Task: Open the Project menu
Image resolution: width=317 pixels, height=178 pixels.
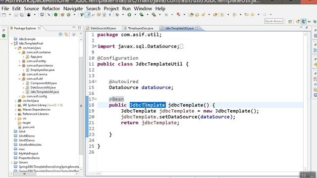Action: 111,8
